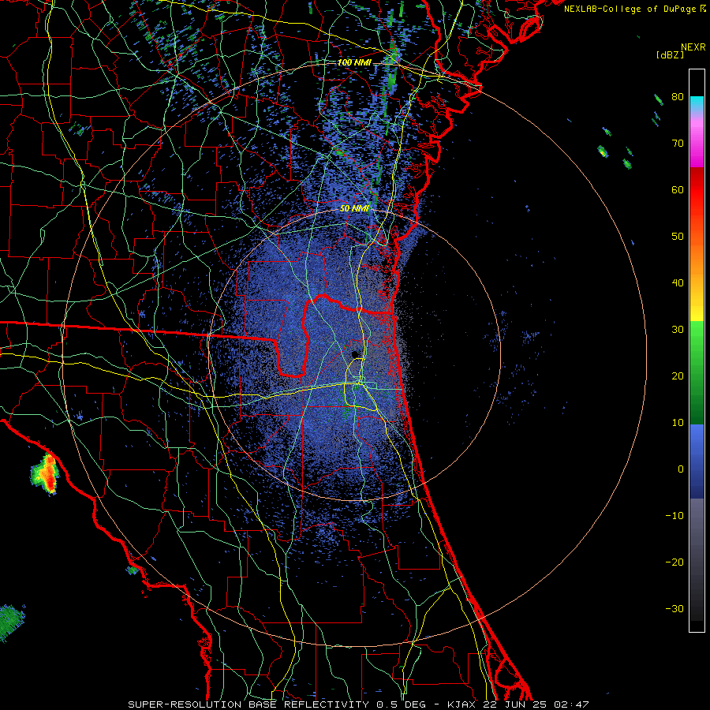Click the 0 value on the dBZ scale
Viewport: 710px width, 710px height.
680,469
